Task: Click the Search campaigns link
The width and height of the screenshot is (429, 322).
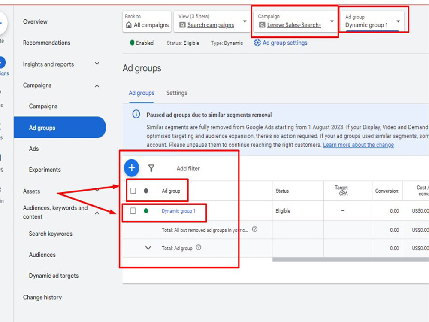Action: tap(211, 25)
